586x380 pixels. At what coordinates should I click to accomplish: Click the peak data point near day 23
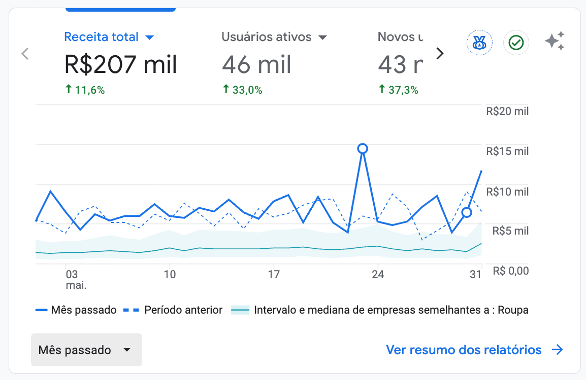click(363, 149)
